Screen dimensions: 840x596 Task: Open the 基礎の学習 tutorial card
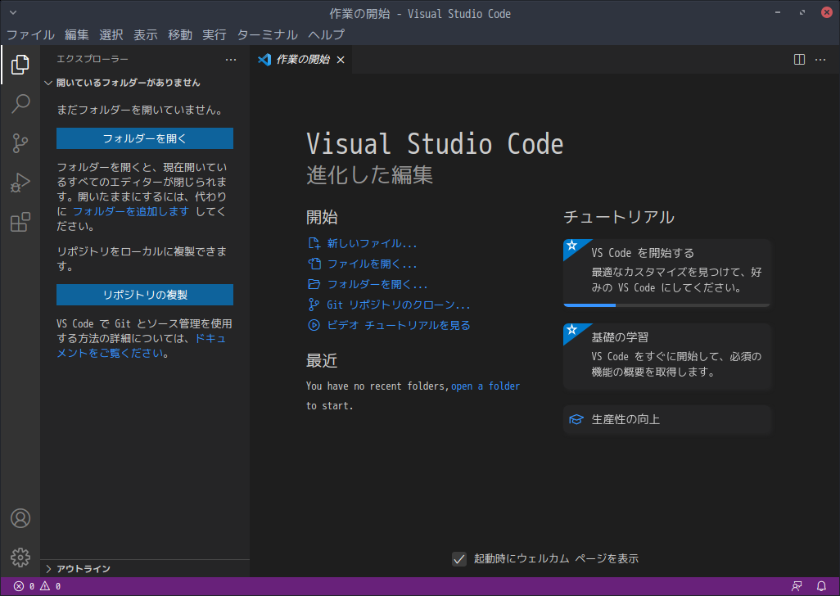(667, 357)
